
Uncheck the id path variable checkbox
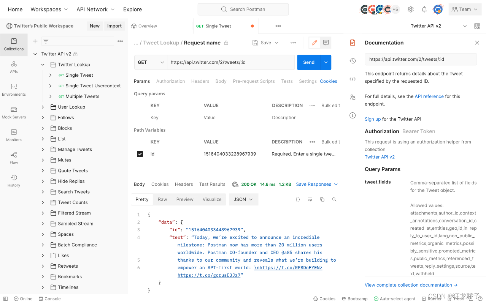pyautogui.click(x=140, y=154)
